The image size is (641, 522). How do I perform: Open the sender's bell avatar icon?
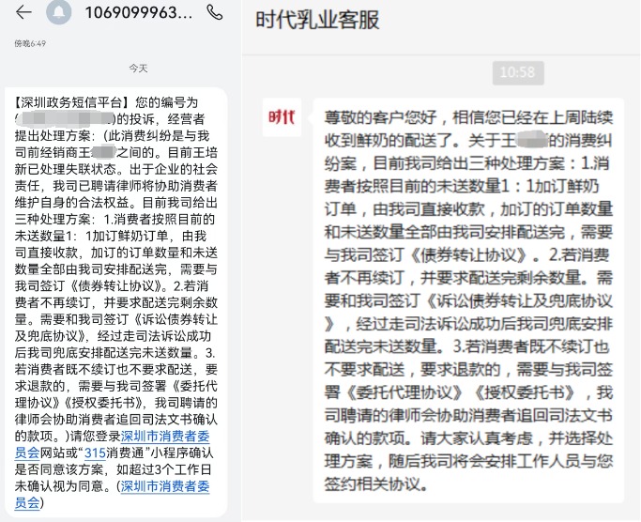pyautogui.click(x=59, y=12)
